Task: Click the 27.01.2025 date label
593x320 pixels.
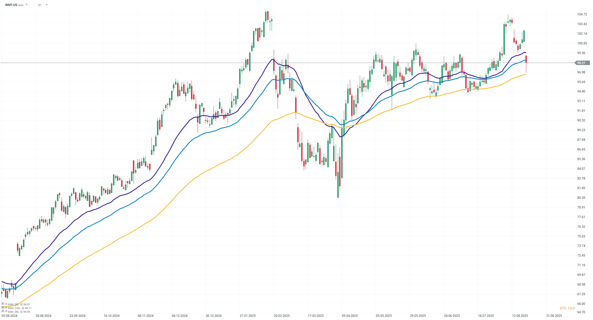Action: click(x=248, y=316)
